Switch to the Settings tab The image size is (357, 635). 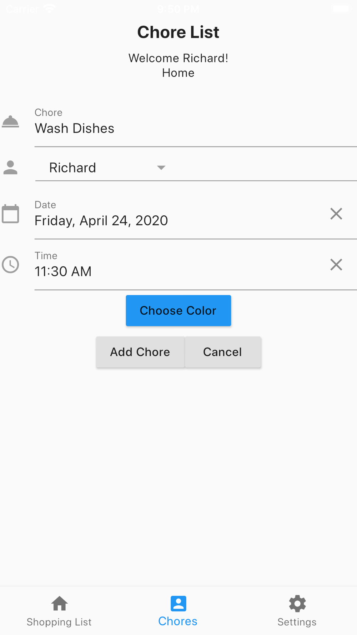(x=297, y=622)
